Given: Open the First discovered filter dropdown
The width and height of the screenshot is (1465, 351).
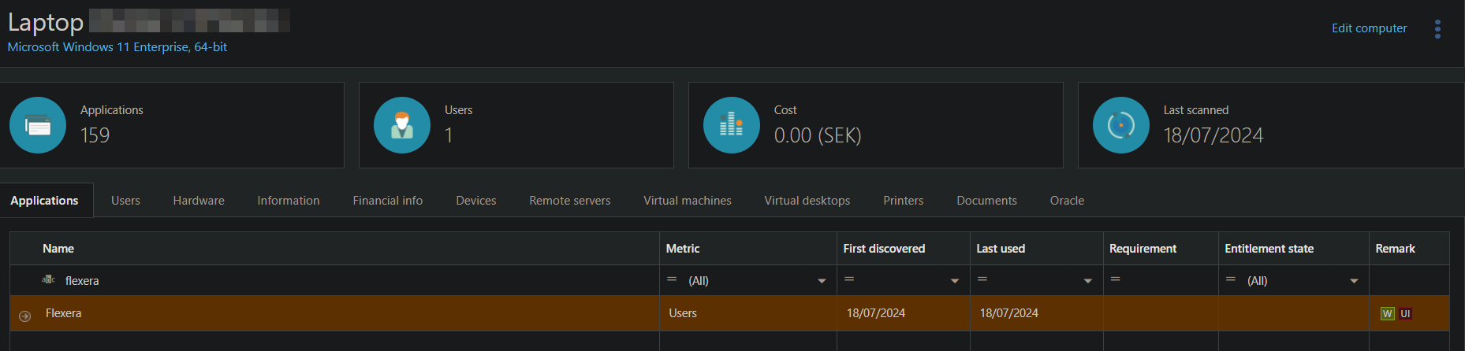Looking at the screenshot, I should [x=955, y=281].
